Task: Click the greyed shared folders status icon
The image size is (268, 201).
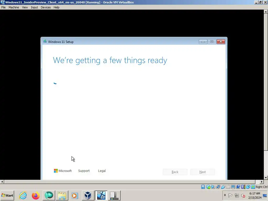Action: tap(228, 187)
